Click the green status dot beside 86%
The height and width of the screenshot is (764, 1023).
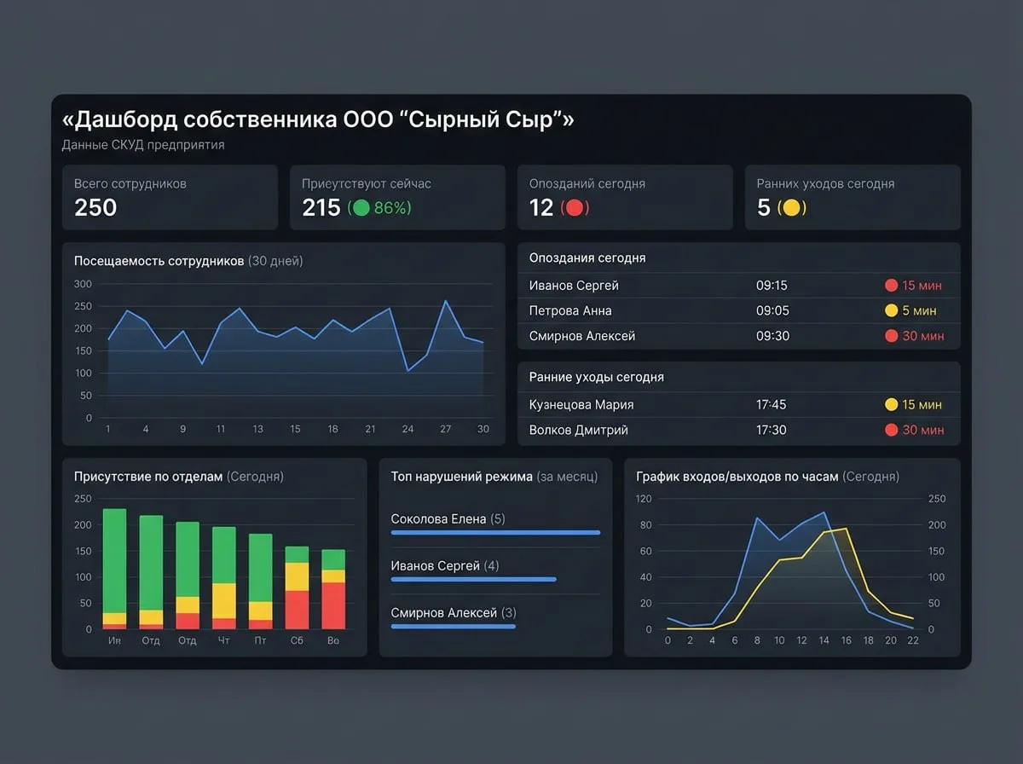pyautogui.click(x=361, y=208)
